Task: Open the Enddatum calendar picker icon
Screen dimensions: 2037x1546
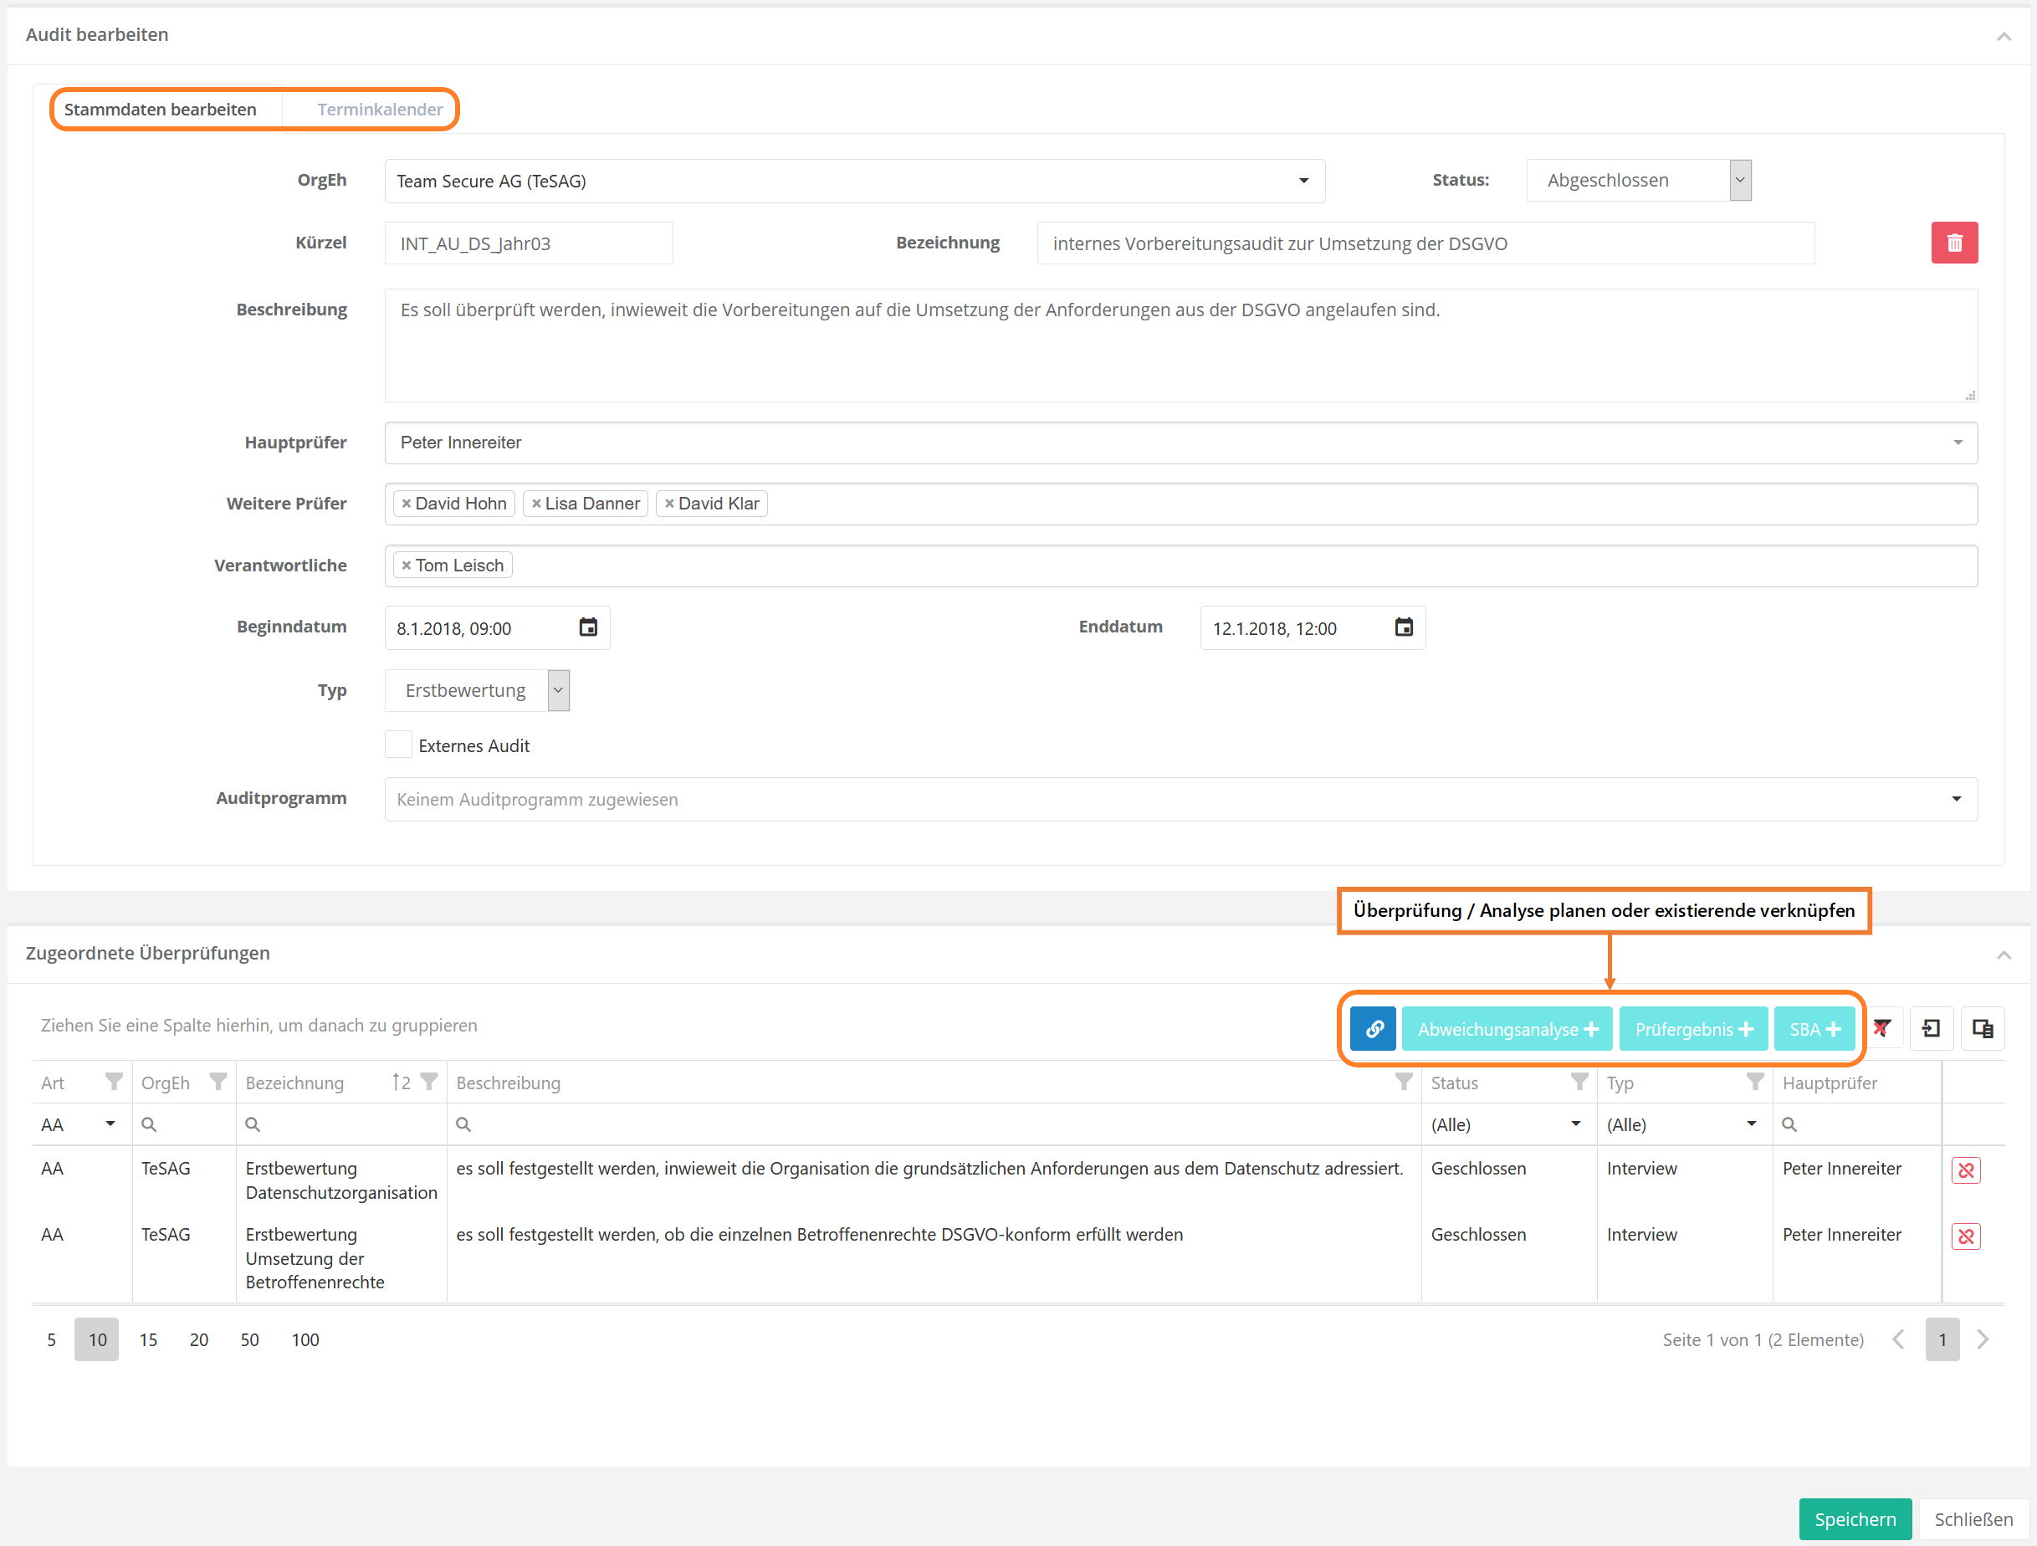Action: tap(1403, 628)
